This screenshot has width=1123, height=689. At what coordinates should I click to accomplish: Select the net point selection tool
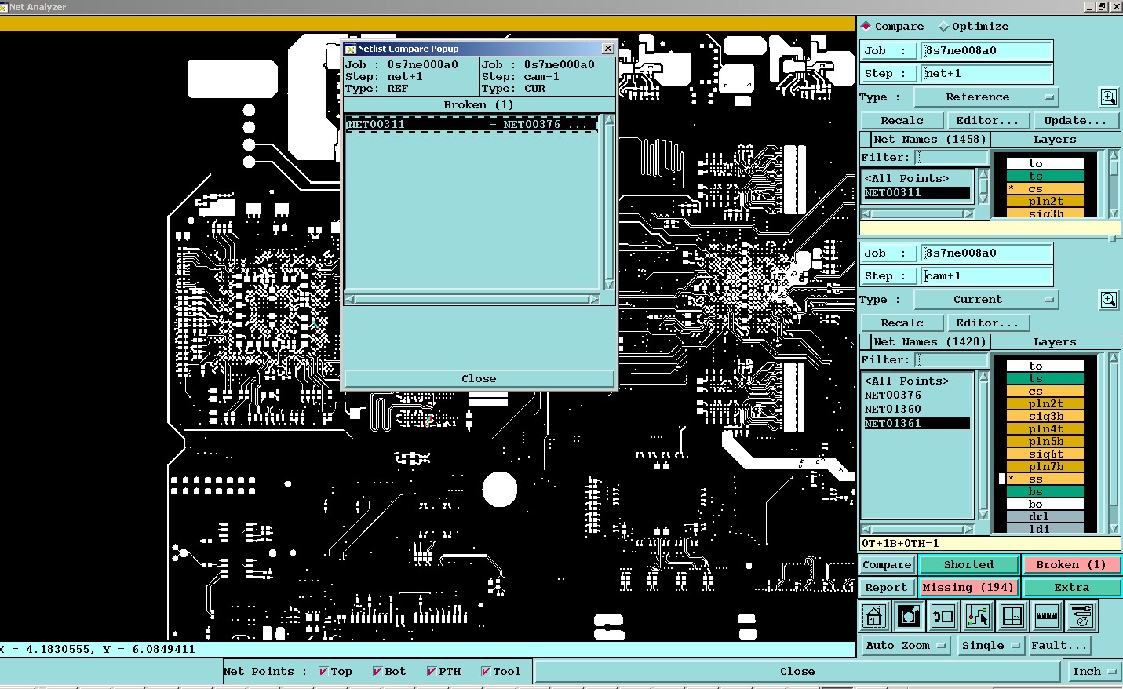tap(978, 617)
